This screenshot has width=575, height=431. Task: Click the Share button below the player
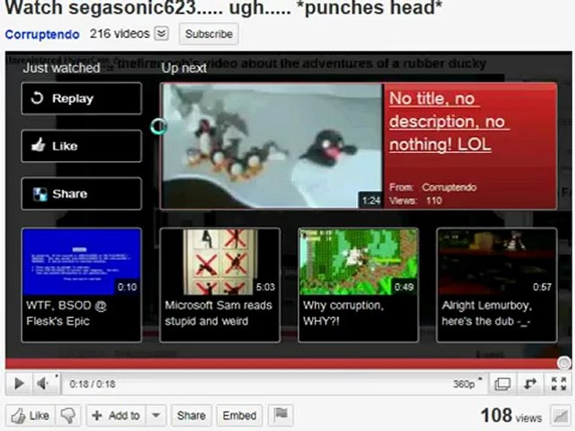[191, 415]
